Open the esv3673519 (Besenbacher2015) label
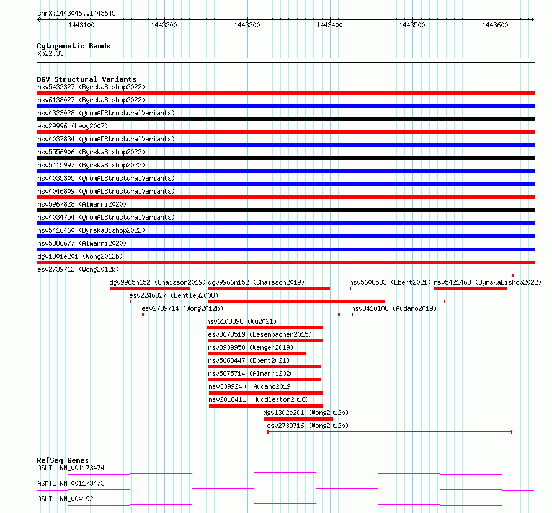Viewport: 552px width, 513px height. coord(260,334)
